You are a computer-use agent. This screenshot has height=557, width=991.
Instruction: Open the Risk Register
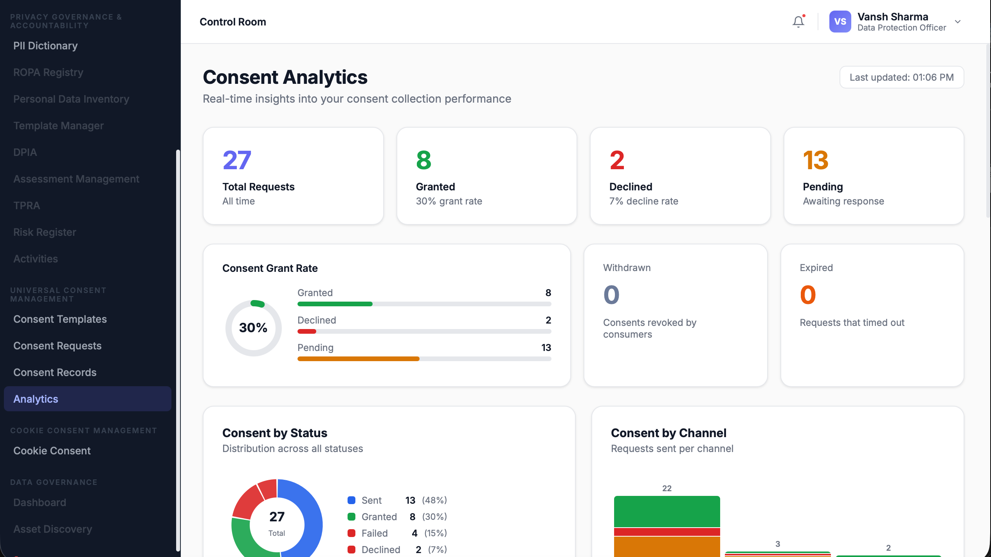(45, 232)
